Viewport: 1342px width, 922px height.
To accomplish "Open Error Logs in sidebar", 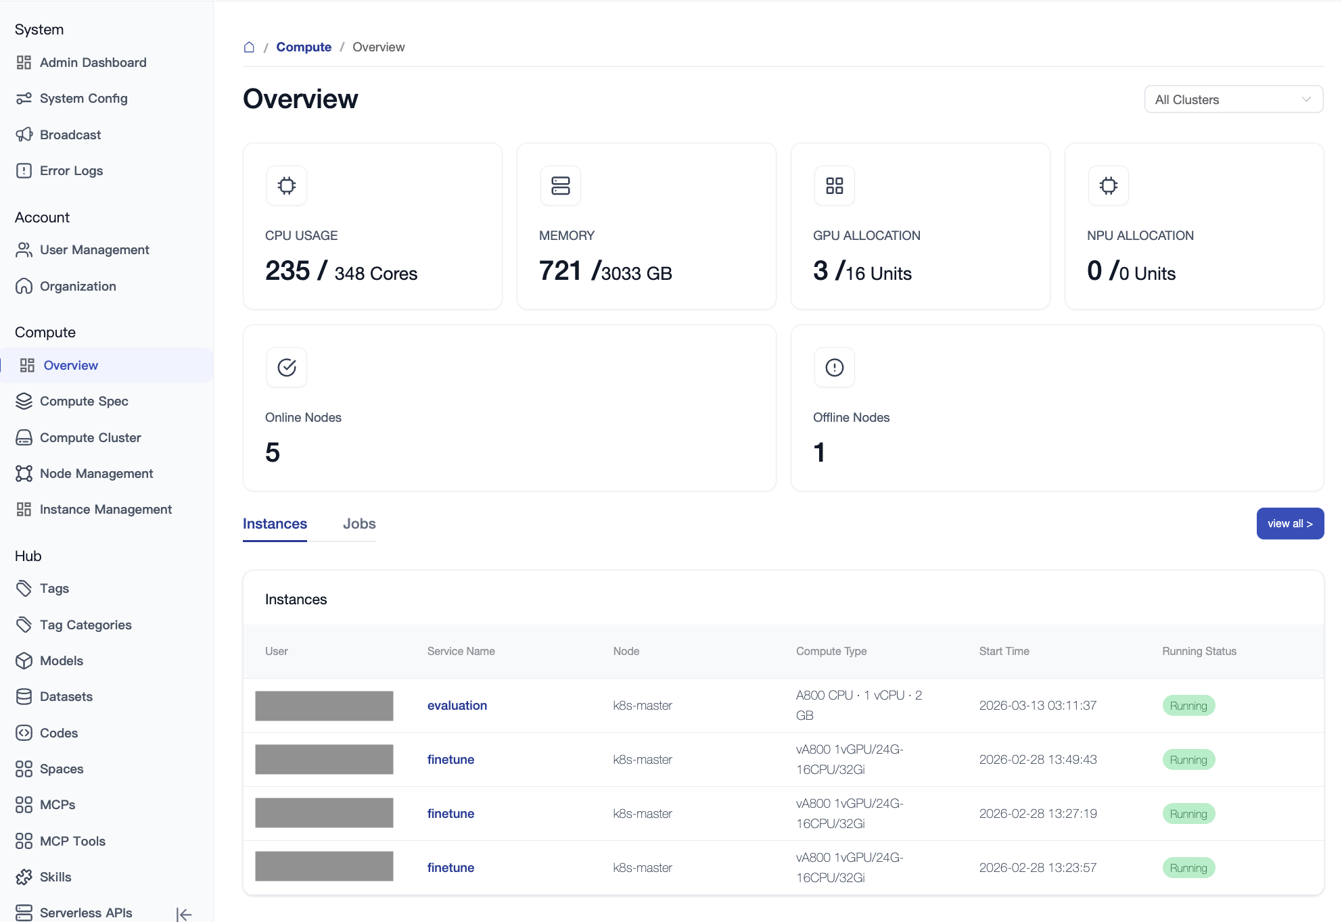I will (x=71, y=170).
